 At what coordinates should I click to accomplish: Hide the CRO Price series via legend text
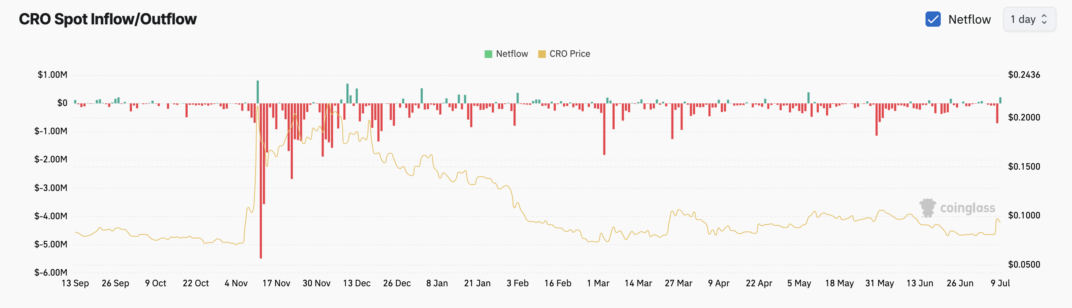569,54
